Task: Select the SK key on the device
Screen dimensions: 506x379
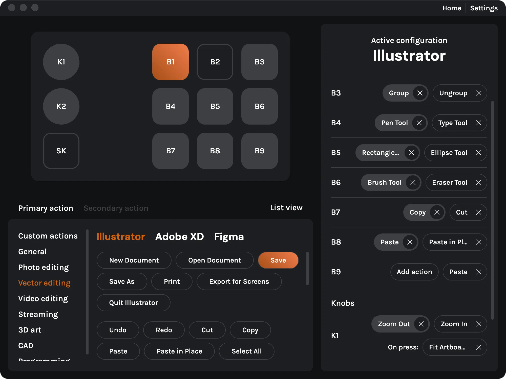Action: (x=61, y=151)
